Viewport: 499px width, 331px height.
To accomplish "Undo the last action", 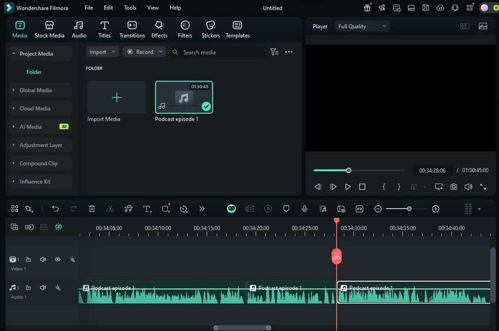I will click(x=55, y=209).
